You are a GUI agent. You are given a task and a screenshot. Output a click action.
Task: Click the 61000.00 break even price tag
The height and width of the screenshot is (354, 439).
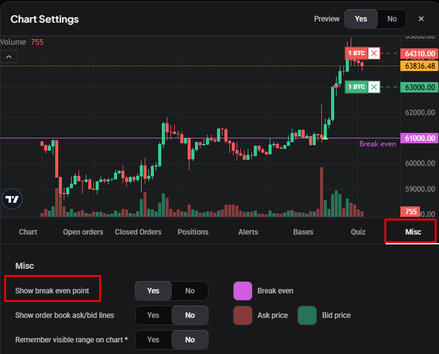(419, 138)
